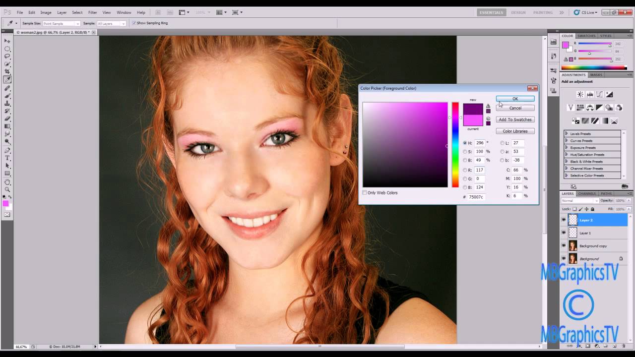Switch to the Swatches tab
Screen dimensions: 635x357
coord(586,36)
